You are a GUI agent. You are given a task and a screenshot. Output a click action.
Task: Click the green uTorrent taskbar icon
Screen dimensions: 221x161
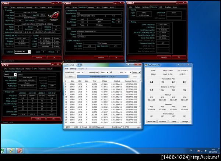(3, 151)
